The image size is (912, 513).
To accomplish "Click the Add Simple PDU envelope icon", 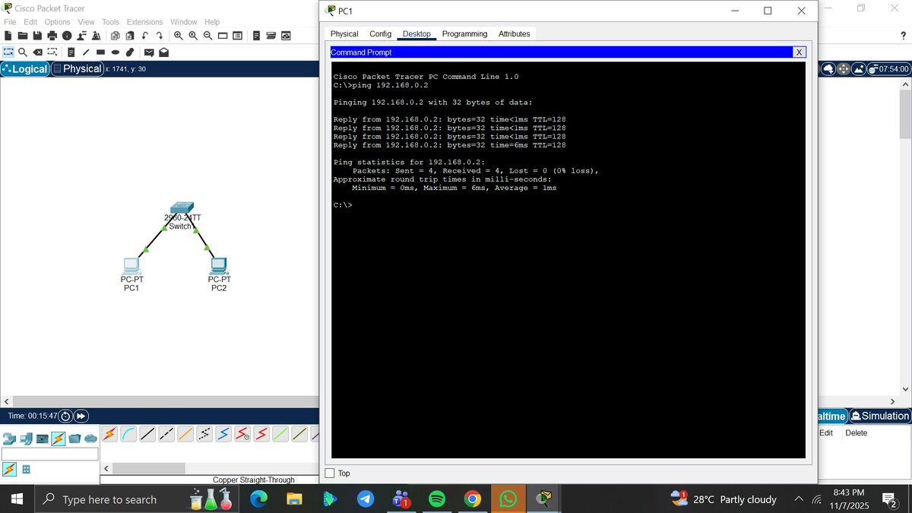I will coord(149,52).
